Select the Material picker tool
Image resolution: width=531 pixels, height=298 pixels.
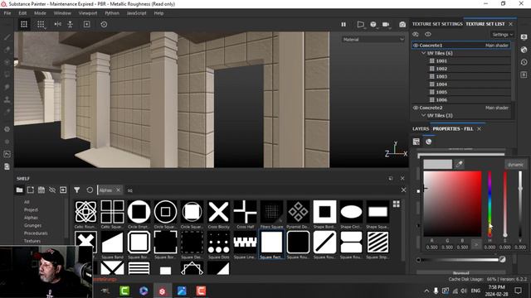pyautogui.click(x=7, y=112)
